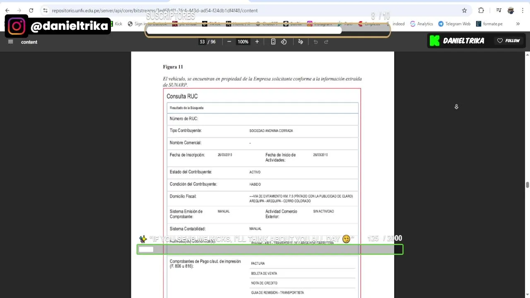
Task: Click the 'NOTA DE CREDITO' entry
Action: click(264, 283)
